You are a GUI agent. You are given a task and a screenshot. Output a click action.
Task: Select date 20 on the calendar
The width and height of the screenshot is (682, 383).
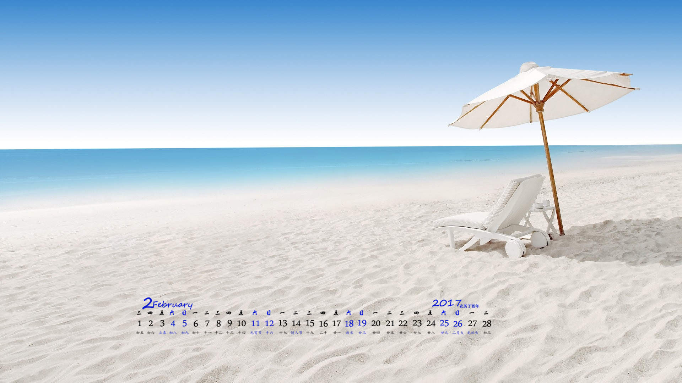tap(376, 323)
